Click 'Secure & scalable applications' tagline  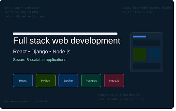pyautogui.click(x=40, y=60)
